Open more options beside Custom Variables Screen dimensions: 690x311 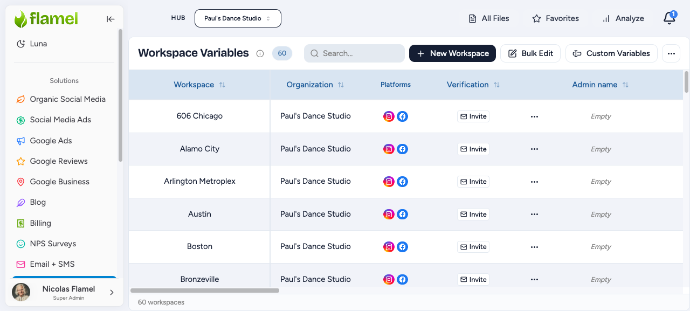tap(671, 53)
